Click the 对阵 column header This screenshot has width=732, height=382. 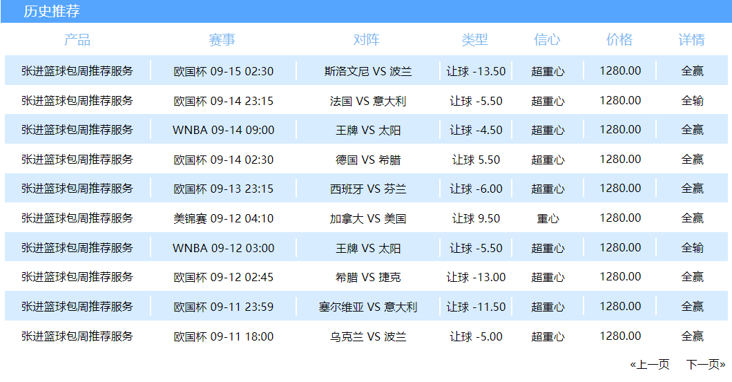367,40
